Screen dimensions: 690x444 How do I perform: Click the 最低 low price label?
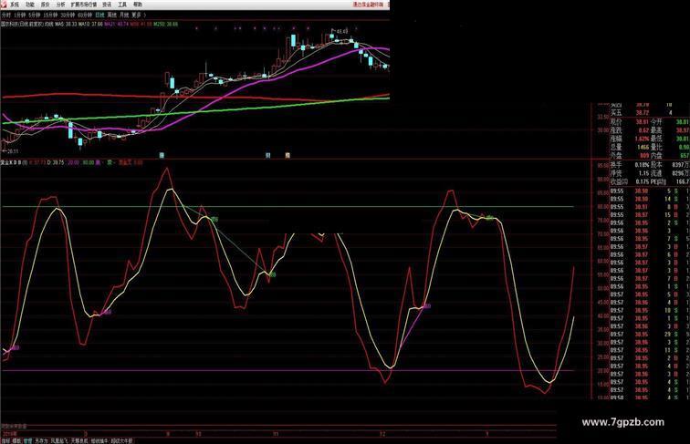pos(656,139)
